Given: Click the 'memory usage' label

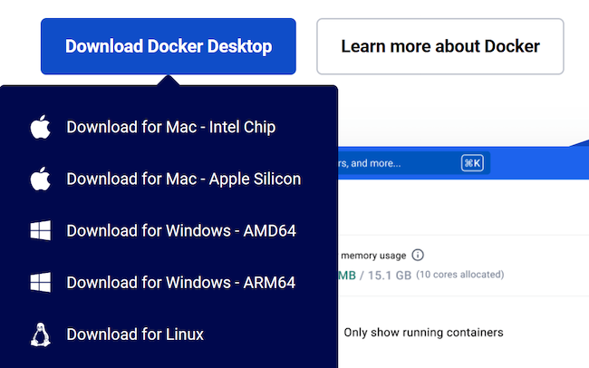Looking at the screenshot, I should 373,256.
